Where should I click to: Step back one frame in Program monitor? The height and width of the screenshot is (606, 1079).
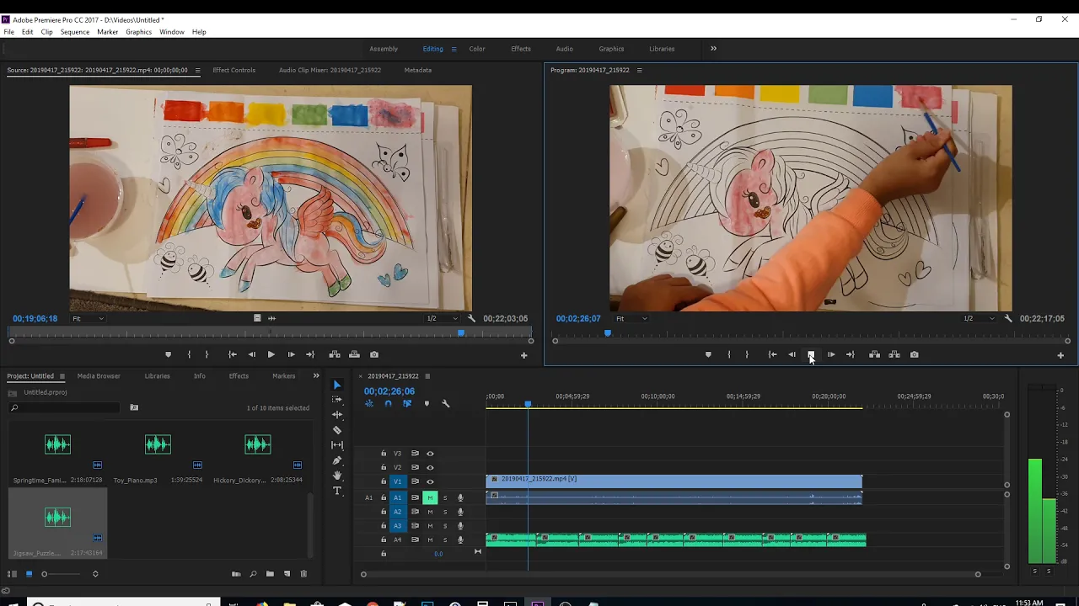tap(792, 354)
